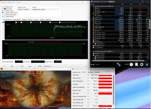Open Board Power Draw dropdown

pyautogui.click(x=88, y=106)
